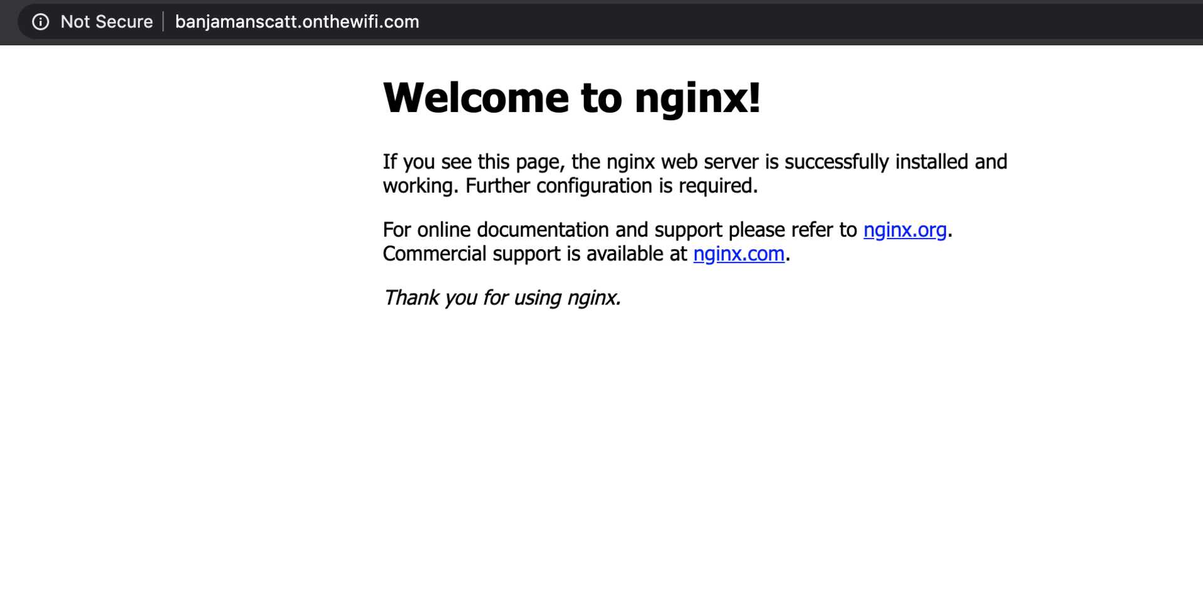The image size is (1203, 593).
Task: Click the "Welcome to nginx!" heading
Action: click(x=571, y=98)
